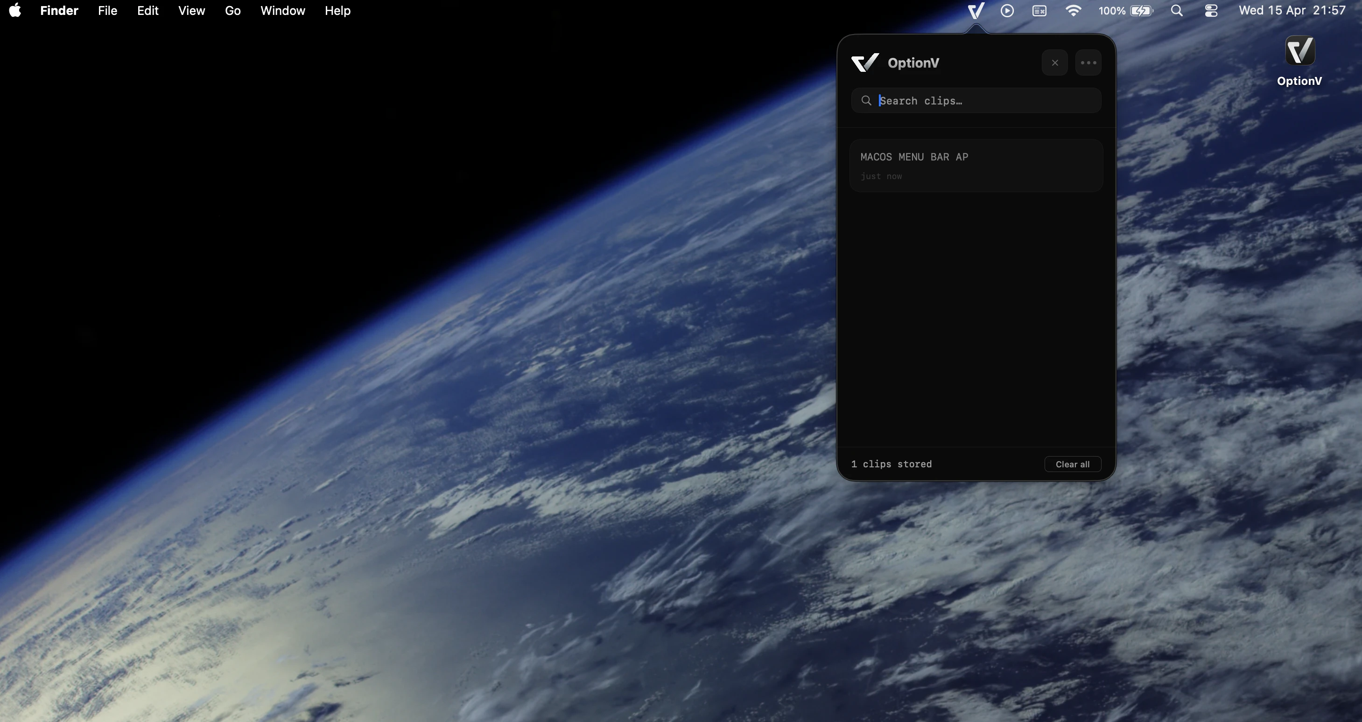The width and height of the screenshot is (1362, 722).
Task: Click the clipboard shortcut icon in menu bar
Action: pos(1039,10)
